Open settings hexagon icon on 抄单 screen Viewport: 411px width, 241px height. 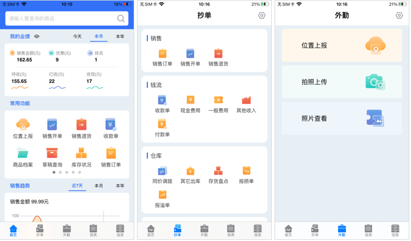tap(261, 15)
